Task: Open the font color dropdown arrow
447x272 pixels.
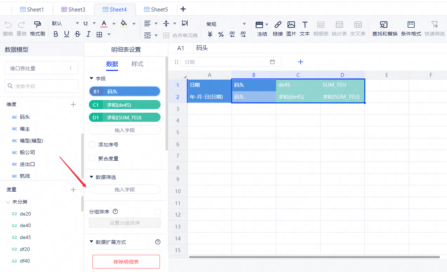Action: point(114,24)
